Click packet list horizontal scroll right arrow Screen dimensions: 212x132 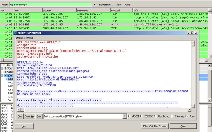click(206, 60)
